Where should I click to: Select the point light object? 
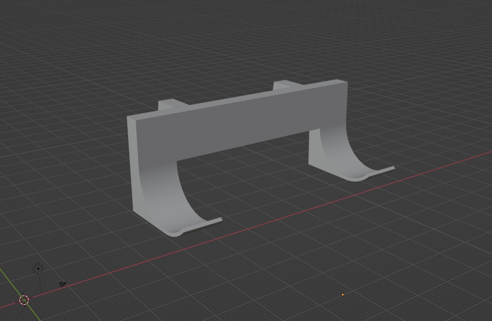pyautogui.click(x=38, y=268)
